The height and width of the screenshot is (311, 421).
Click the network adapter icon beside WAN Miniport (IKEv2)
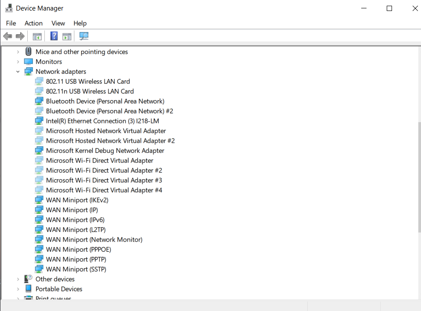(39, 200)
